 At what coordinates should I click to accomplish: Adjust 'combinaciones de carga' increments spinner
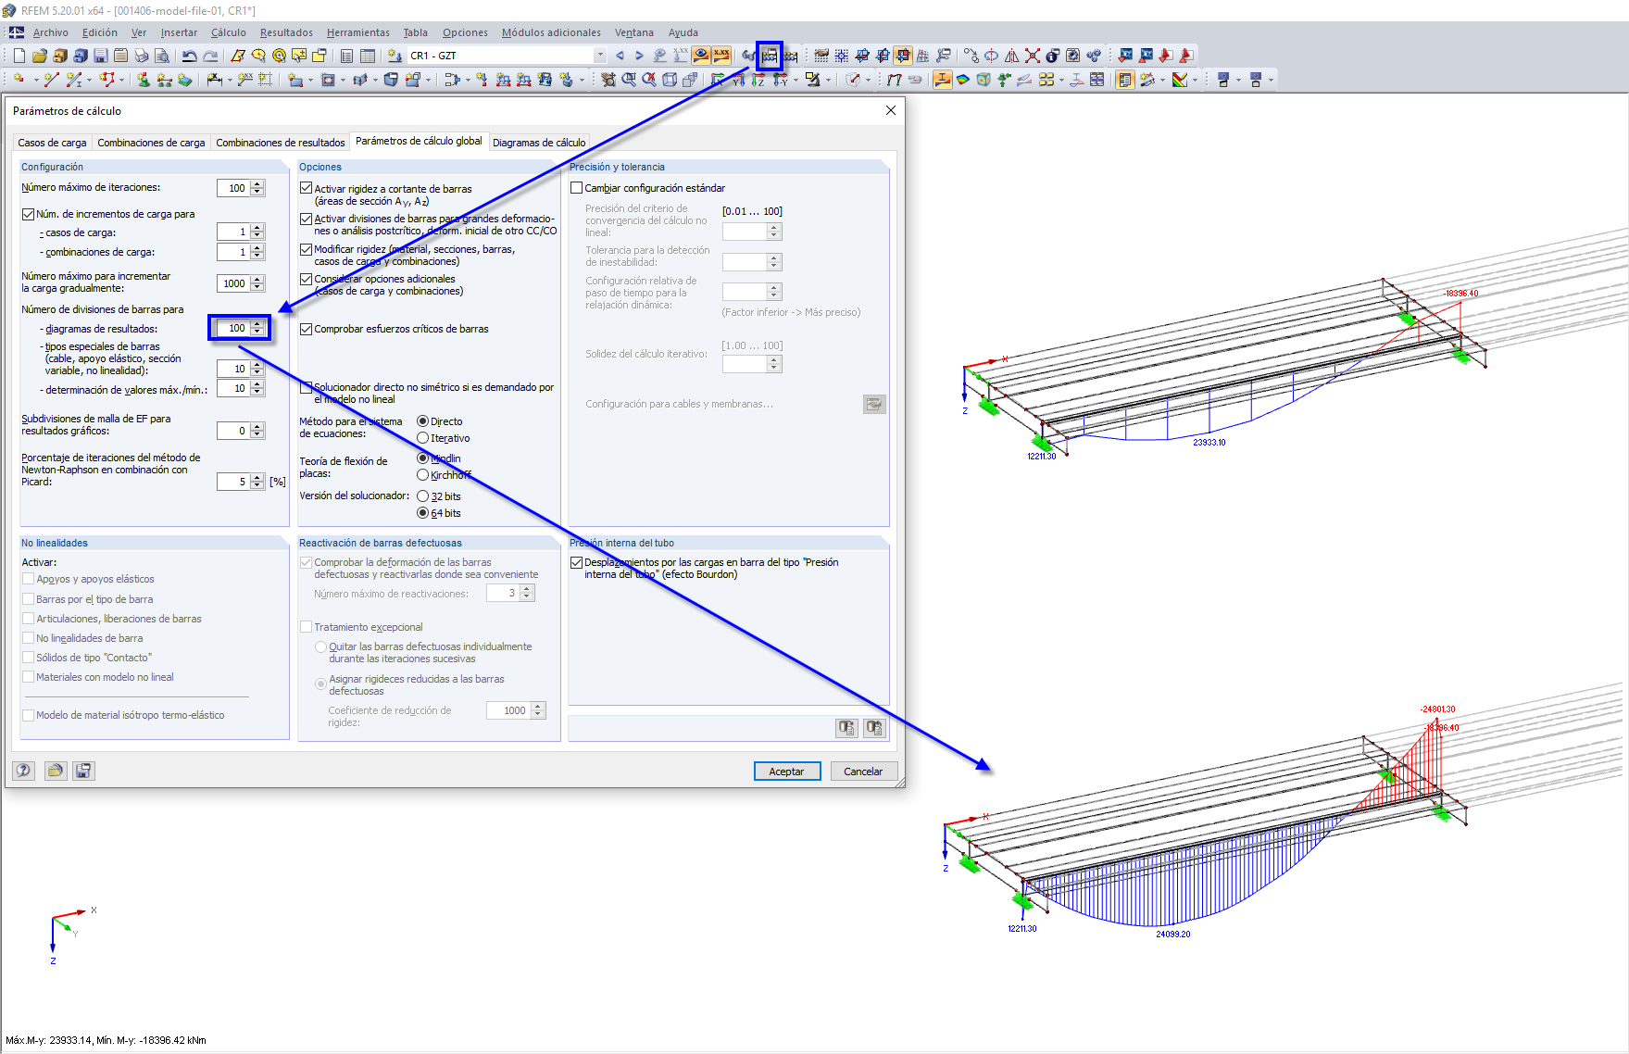(257, 252)
